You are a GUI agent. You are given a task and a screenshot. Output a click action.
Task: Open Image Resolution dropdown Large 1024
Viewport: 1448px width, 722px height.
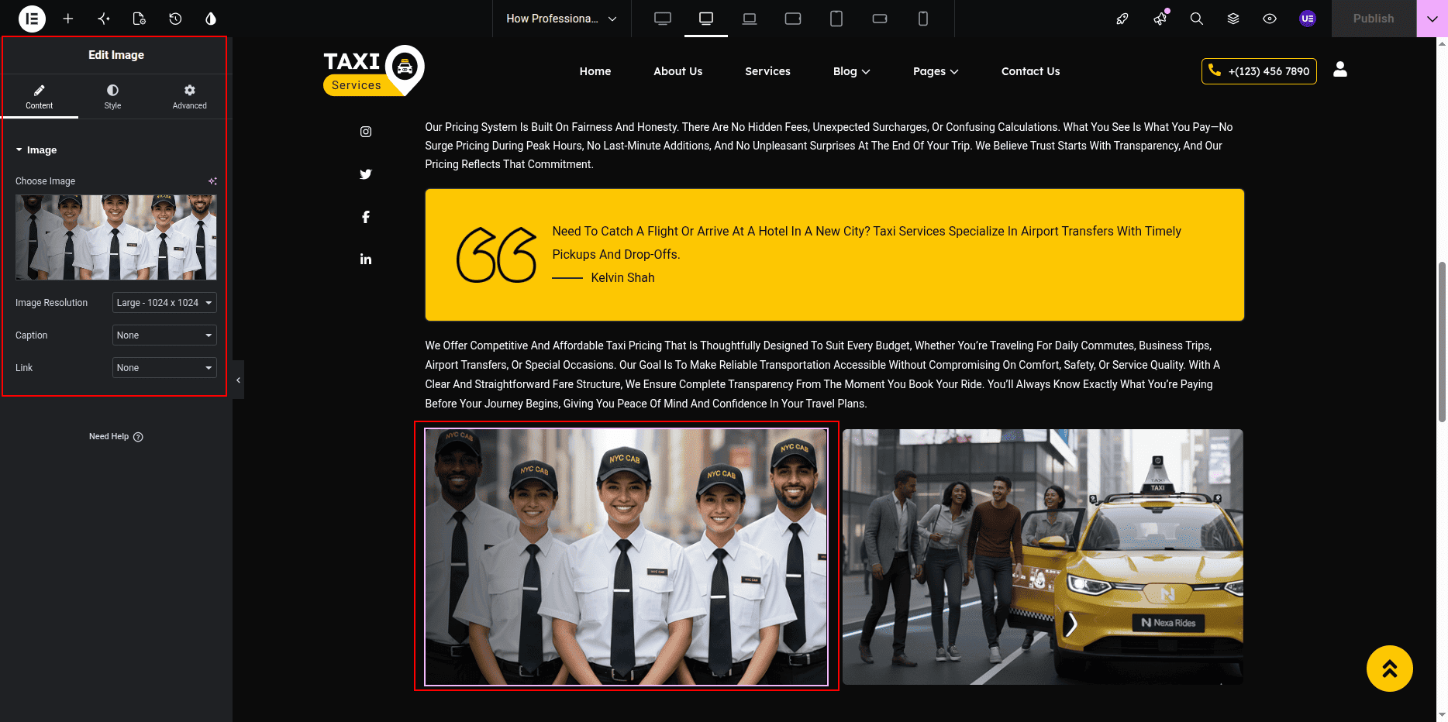tap(164, 303)
